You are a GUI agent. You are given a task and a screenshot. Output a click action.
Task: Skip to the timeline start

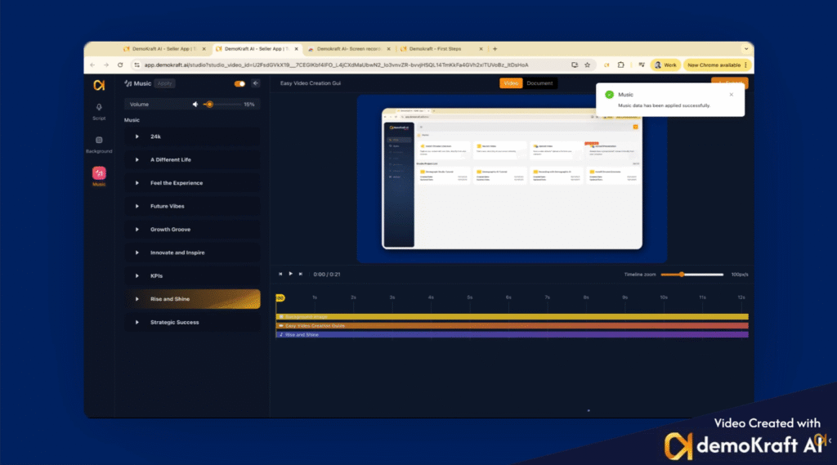click(x=280, y=275)
